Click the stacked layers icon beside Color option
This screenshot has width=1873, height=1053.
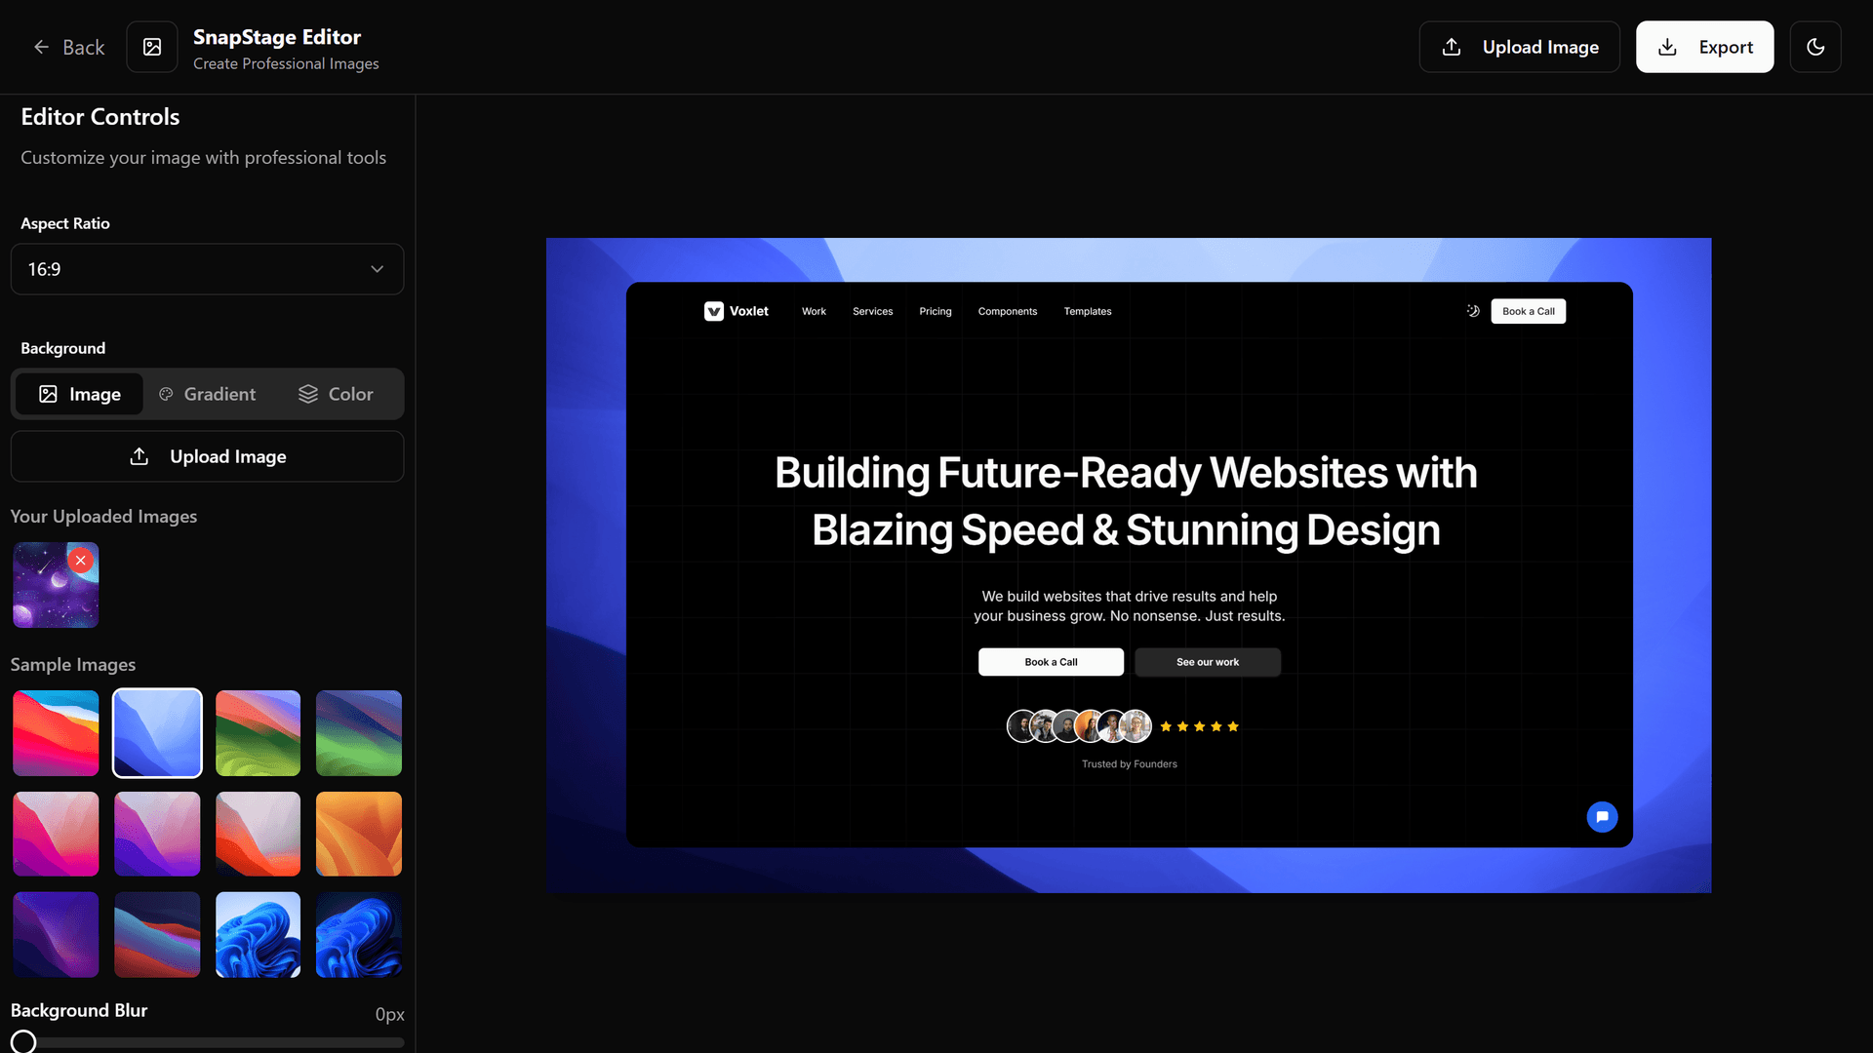point(307,394)
